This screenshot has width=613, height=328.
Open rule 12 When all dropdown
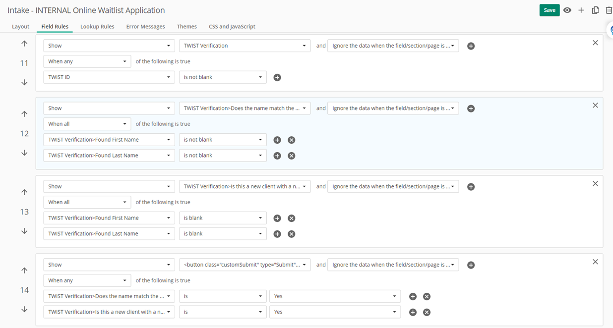coord(87,124)
